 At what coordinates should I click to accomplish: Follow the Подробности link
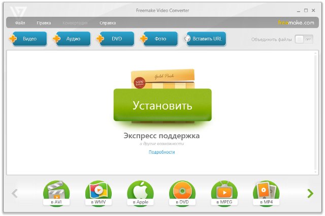click(x=161, y=152)
